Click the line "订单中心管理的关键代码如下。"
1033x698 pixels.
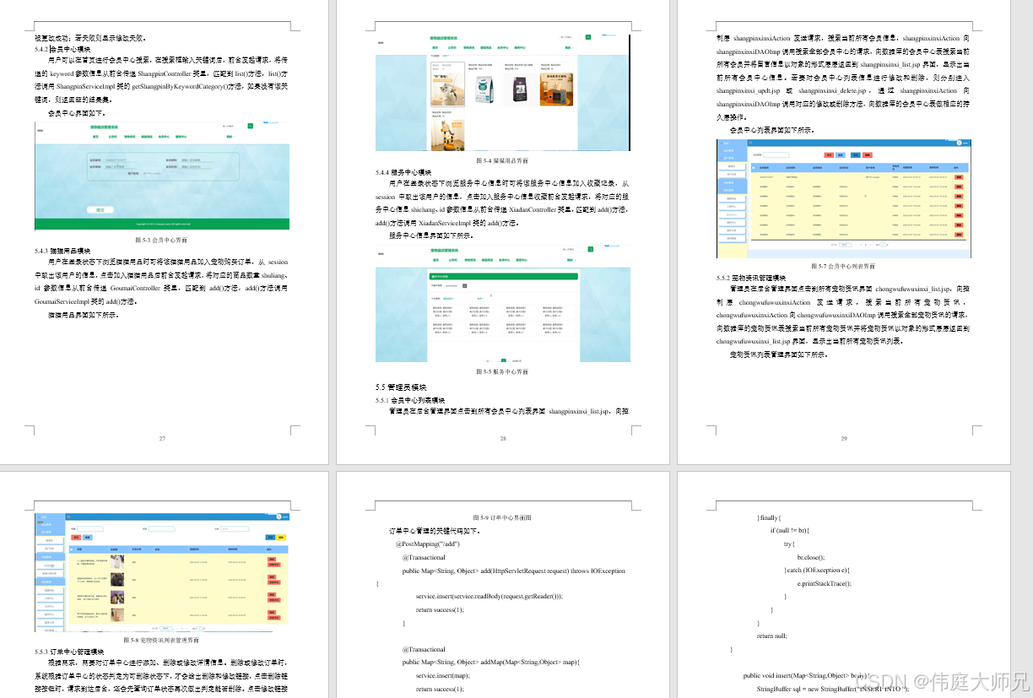click(434, 531)
